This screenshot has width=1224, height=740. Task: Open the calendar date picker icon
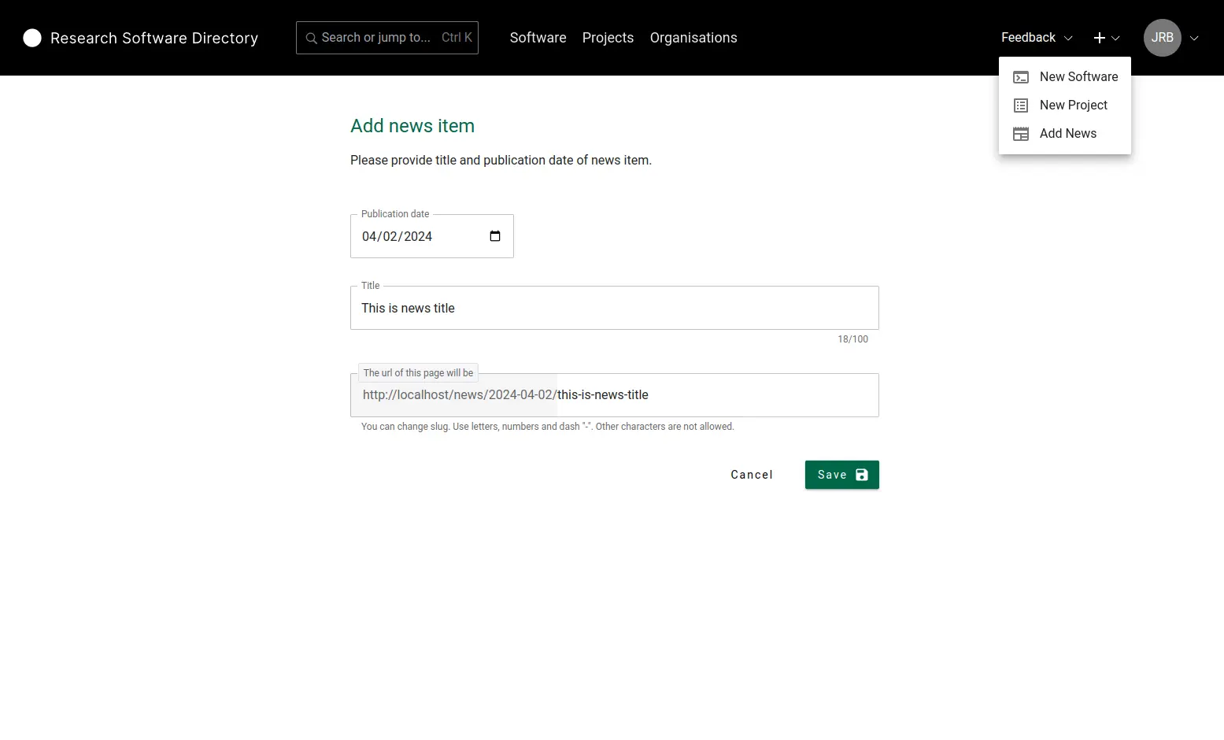click(x=495, y=236)
